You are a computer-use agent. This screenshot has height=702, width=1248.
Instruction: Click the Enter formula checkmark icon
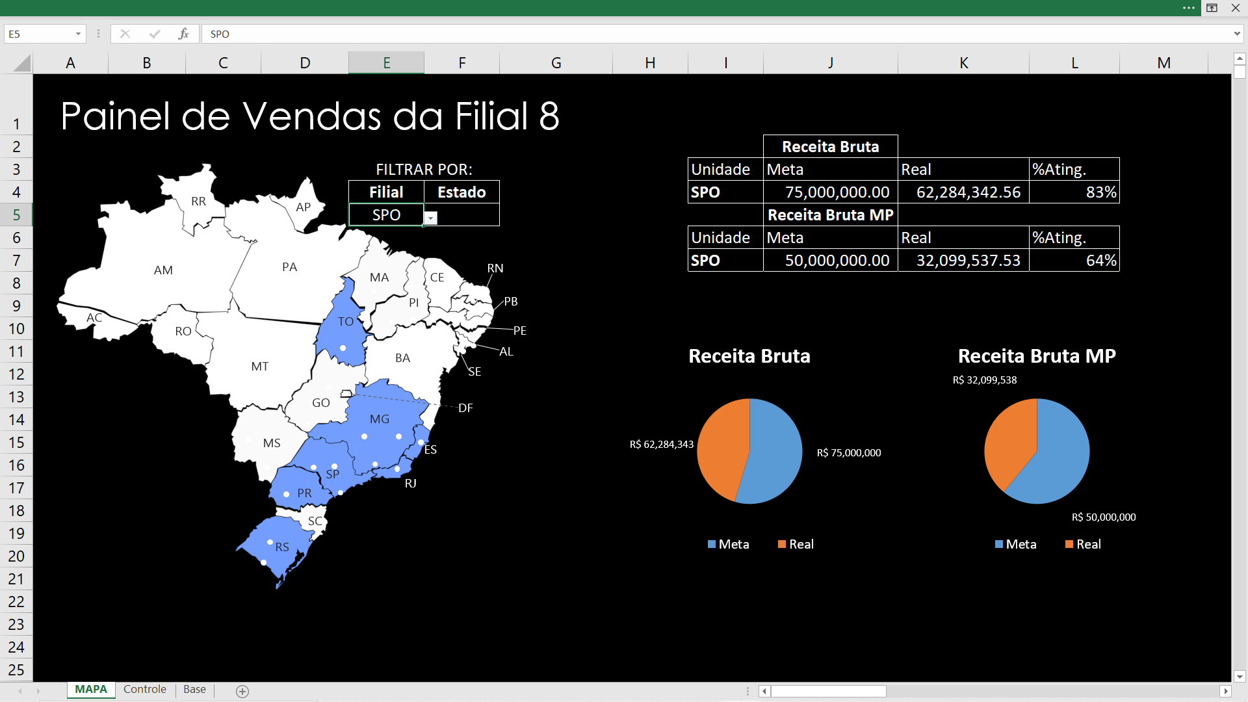coord(154,34)
